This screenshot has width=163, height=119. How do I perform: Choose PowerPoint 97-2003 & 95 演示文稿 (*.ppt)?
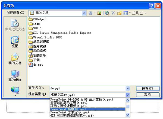(x=88, y=99)
